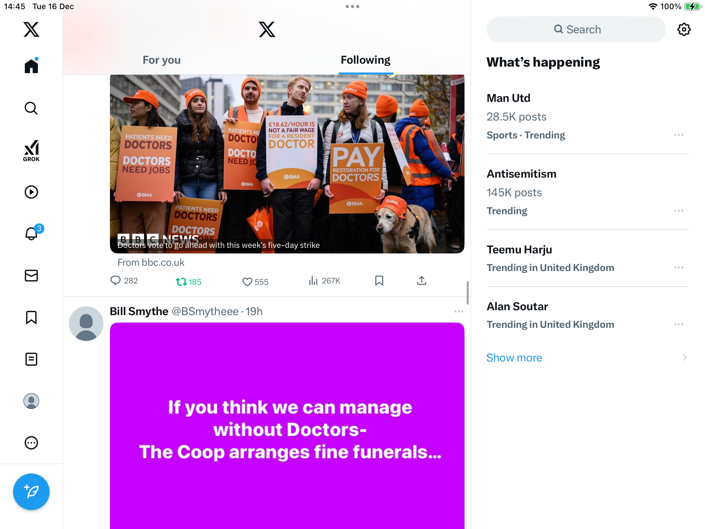Click Show more trends link
The width and height of the screenshot is (705, 529).
coord(514,358)
